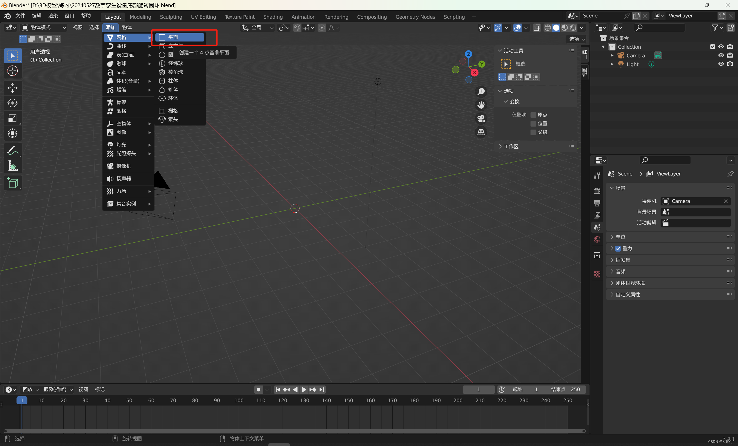Pick the Scale tool
Image resolution: width=738 pixels, height=446 pixels.
(13, 118)
